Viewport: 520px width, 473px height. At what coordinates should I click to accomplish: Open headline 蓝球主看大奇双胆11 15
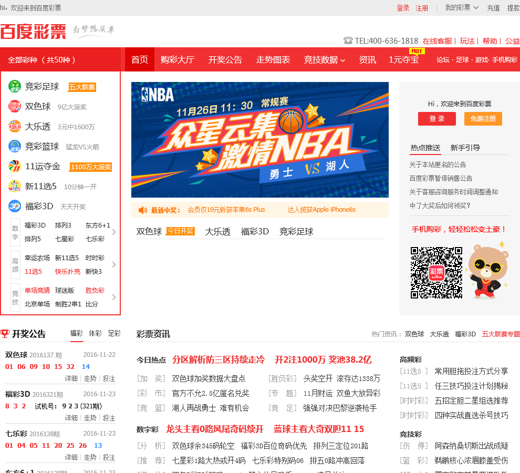point(319,429)
